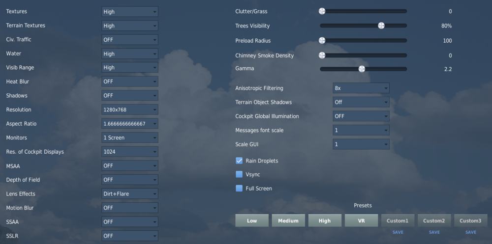492x244 pixels.
Task: Open the Anisotropic Filtering dropdown showing 8x
Action: click(x=361, y=88)
